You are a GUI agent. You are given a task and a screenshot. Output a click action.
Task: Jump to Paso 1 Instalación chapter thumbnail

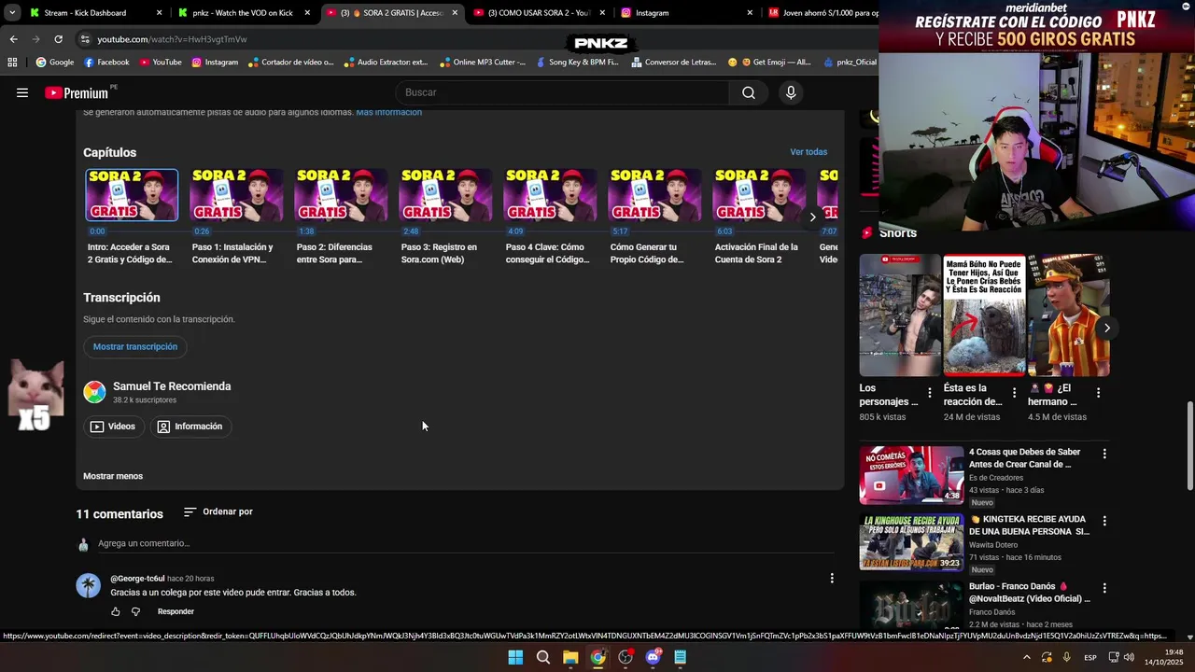pyautogui.click(x=236, y=195)
